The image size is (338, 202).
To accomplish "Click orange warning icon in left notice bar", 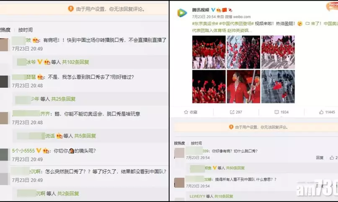I will pyautogui.click(x=71, y=9).
